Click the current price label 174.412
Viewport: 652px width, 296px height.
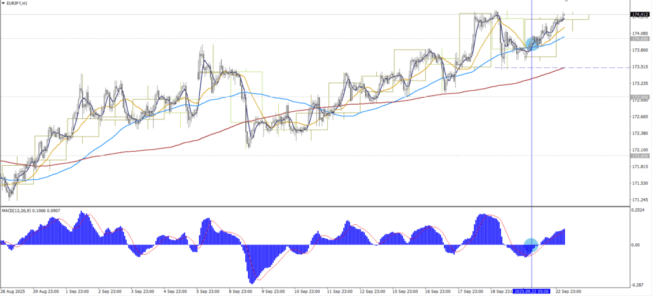(x=639, y=14)
